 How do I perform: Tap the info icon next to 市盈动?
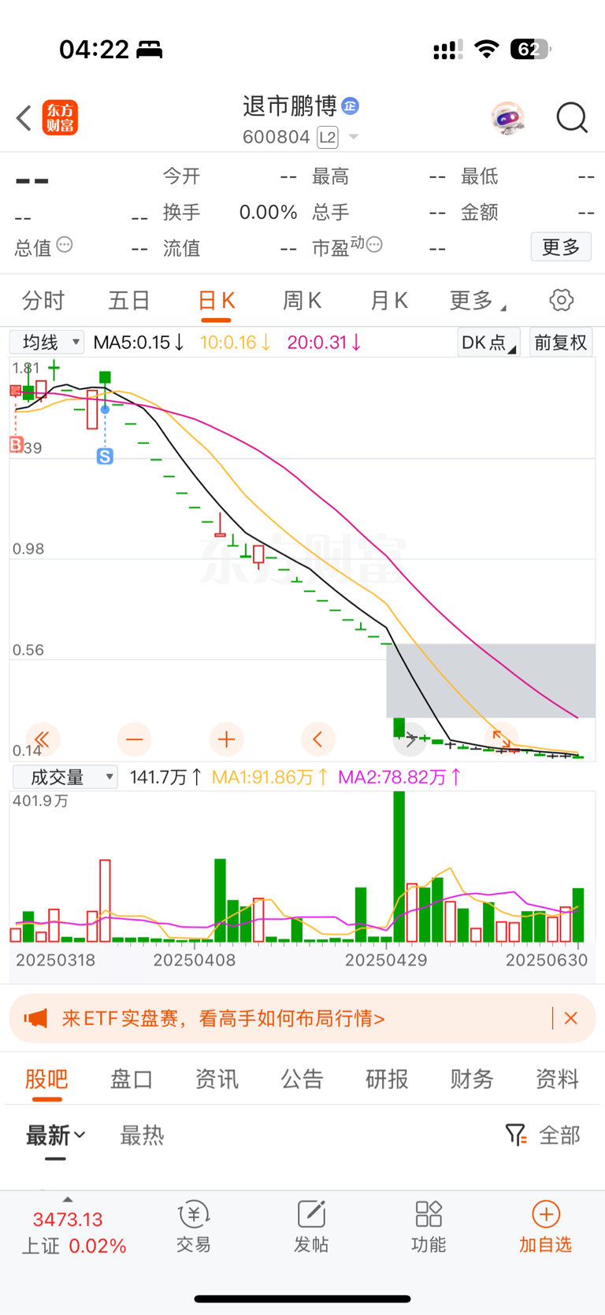coord(375,245)
